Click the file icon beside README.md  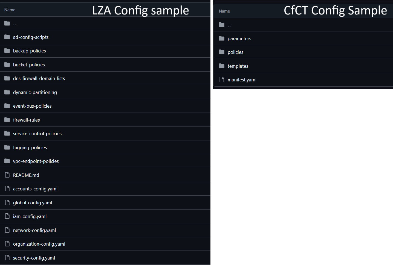7,175
